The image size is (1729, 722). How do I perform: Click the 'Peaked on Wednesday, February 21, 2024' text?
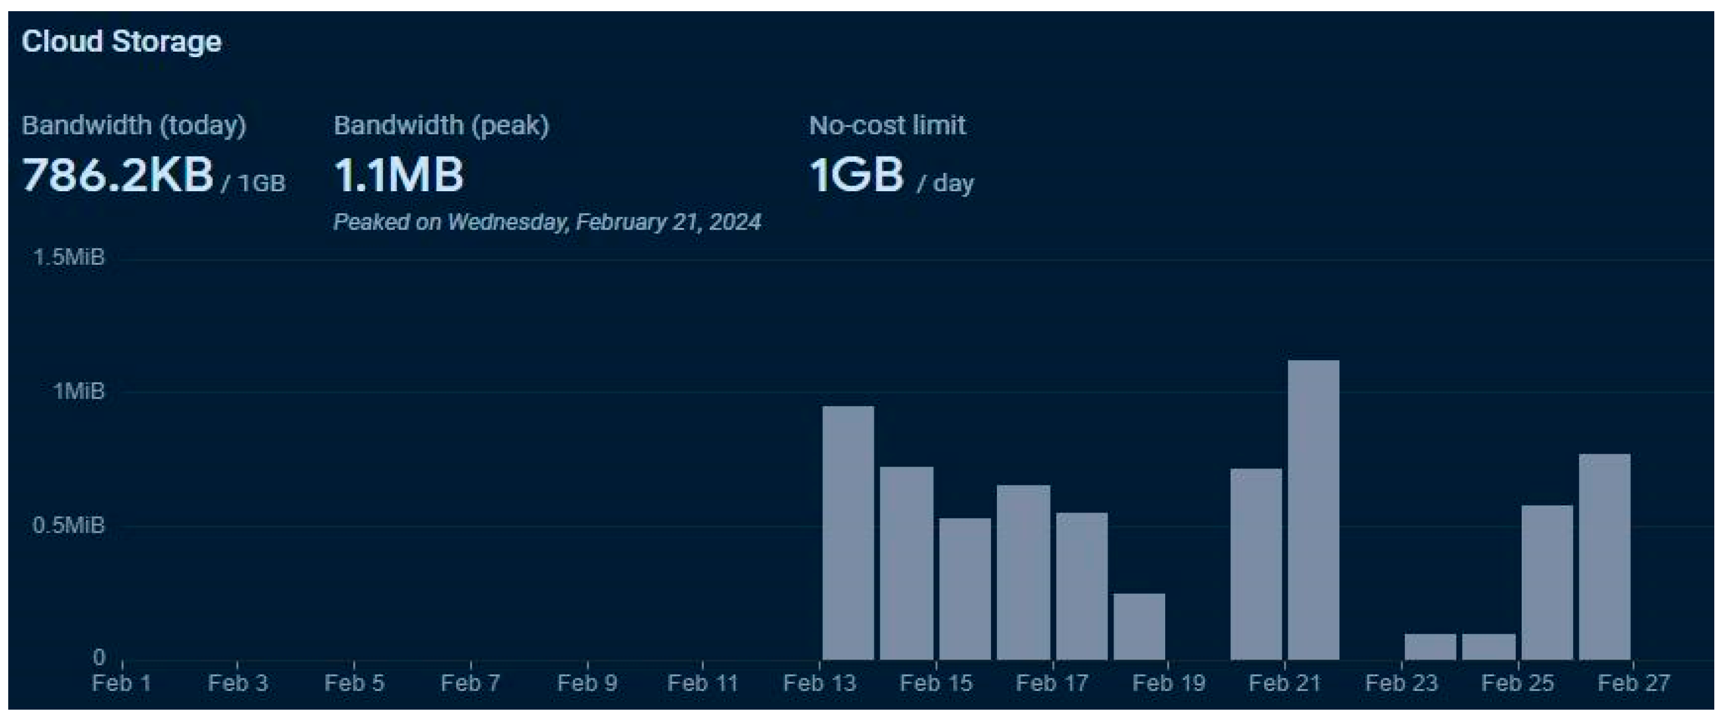(x=547, y=222)
